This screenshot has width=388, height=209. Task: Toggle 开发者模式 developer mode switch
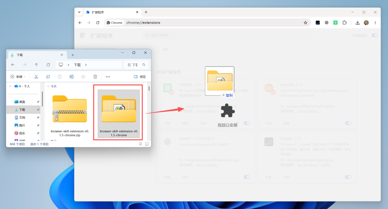[375, 35]
